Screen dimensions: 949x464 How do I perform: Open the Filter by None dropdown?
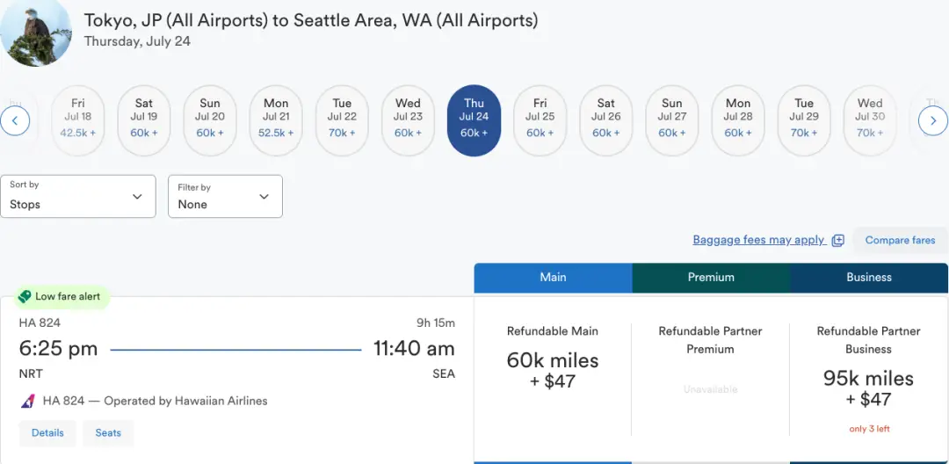(x=225, y=196)
